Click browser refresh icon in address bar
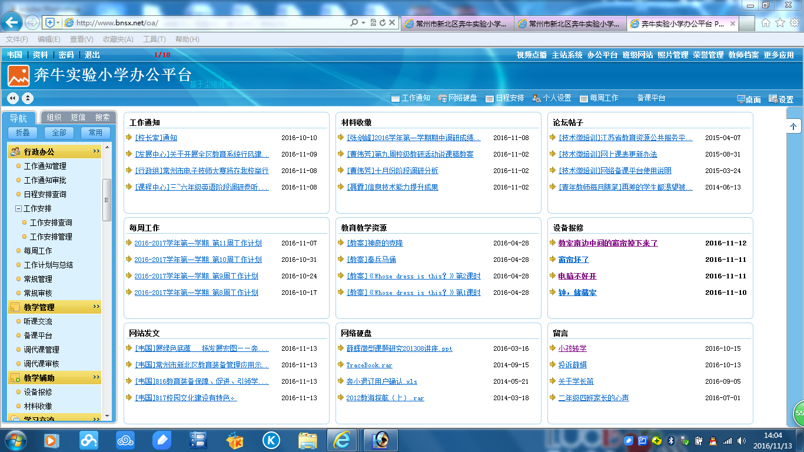The height and width of the screenshot is (452, 804). point(383,22)
